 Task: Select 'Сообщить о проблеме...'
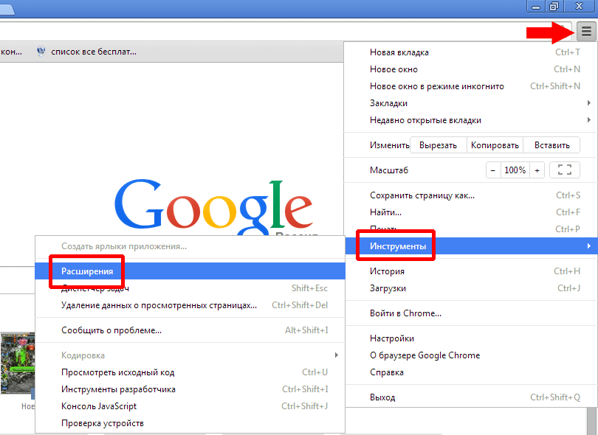pyautogui.click(x=190, y=330)
